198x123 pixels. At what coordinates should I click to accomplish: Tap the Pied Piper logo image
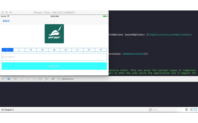coord(54,34)
